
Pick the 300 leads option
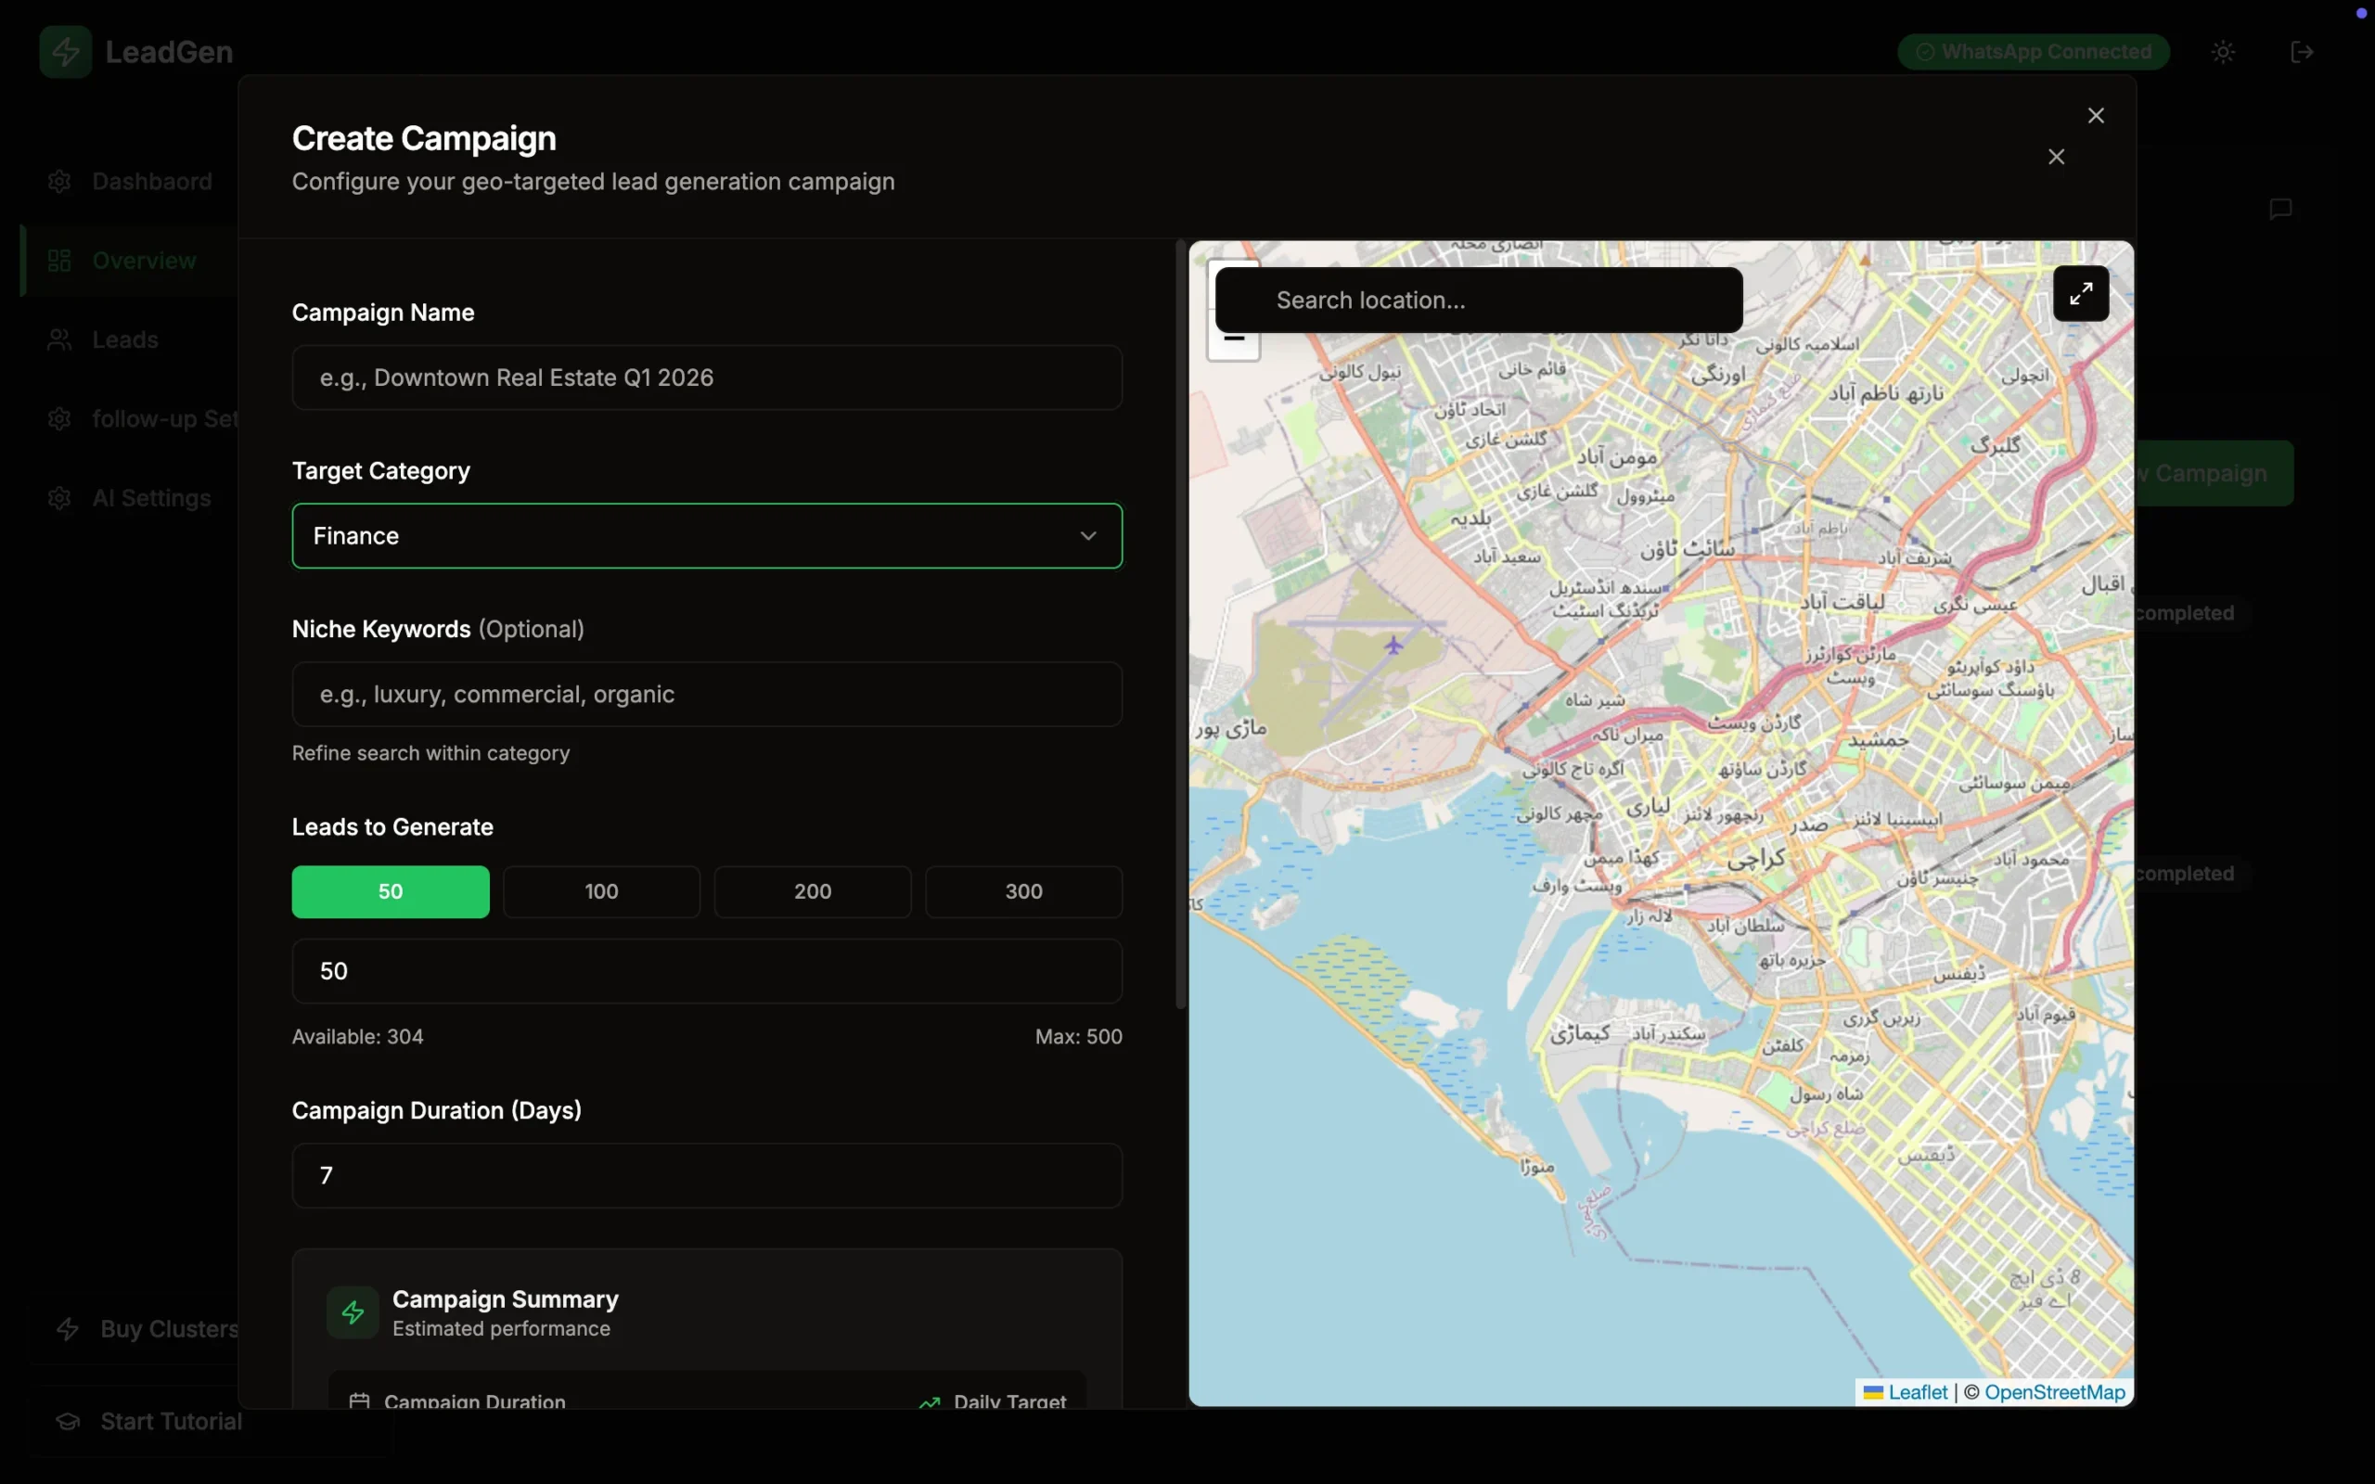click(1022, 891)
